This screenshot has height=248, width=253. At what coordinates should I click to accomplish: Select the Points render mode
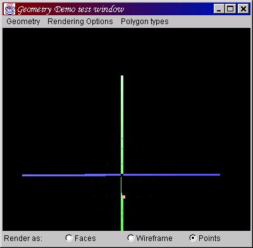[x=205, y=238]
